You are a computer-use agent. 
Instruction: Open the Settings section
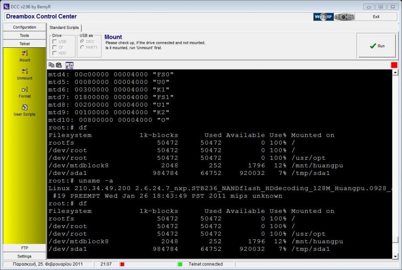25,256
